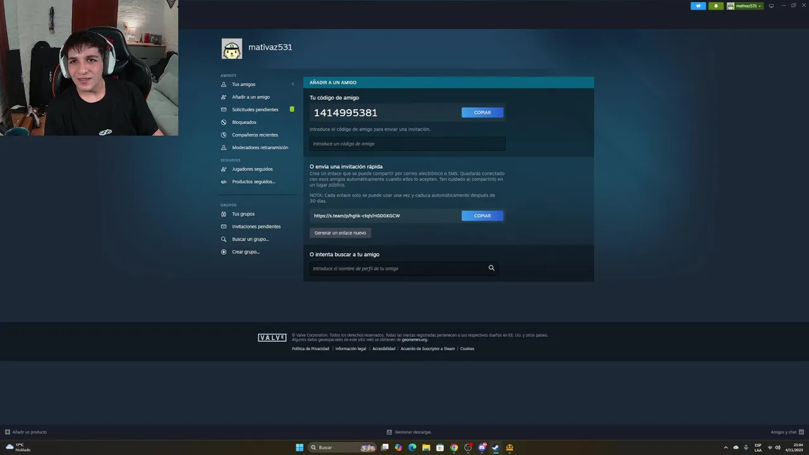The width and height of the screenshot is (809, 455).
Task: Open the taskbar weather widget
Action: coord(18,447)
